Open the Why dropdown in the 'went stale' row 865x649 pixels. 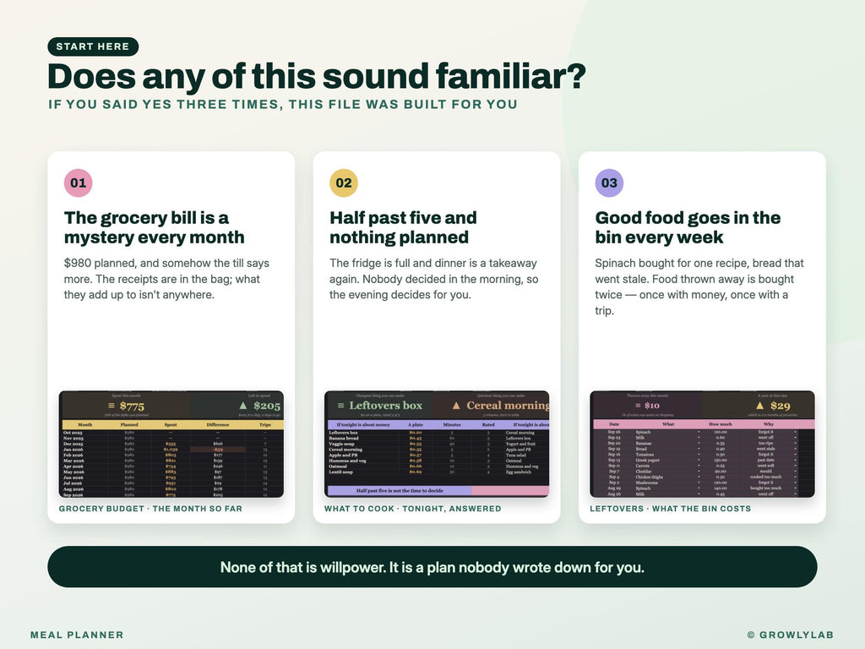click(x=795, y=449)
